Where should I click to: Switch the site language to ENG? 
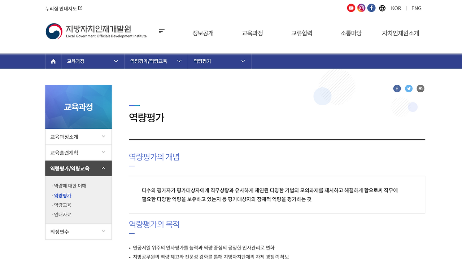pos(416,8)
